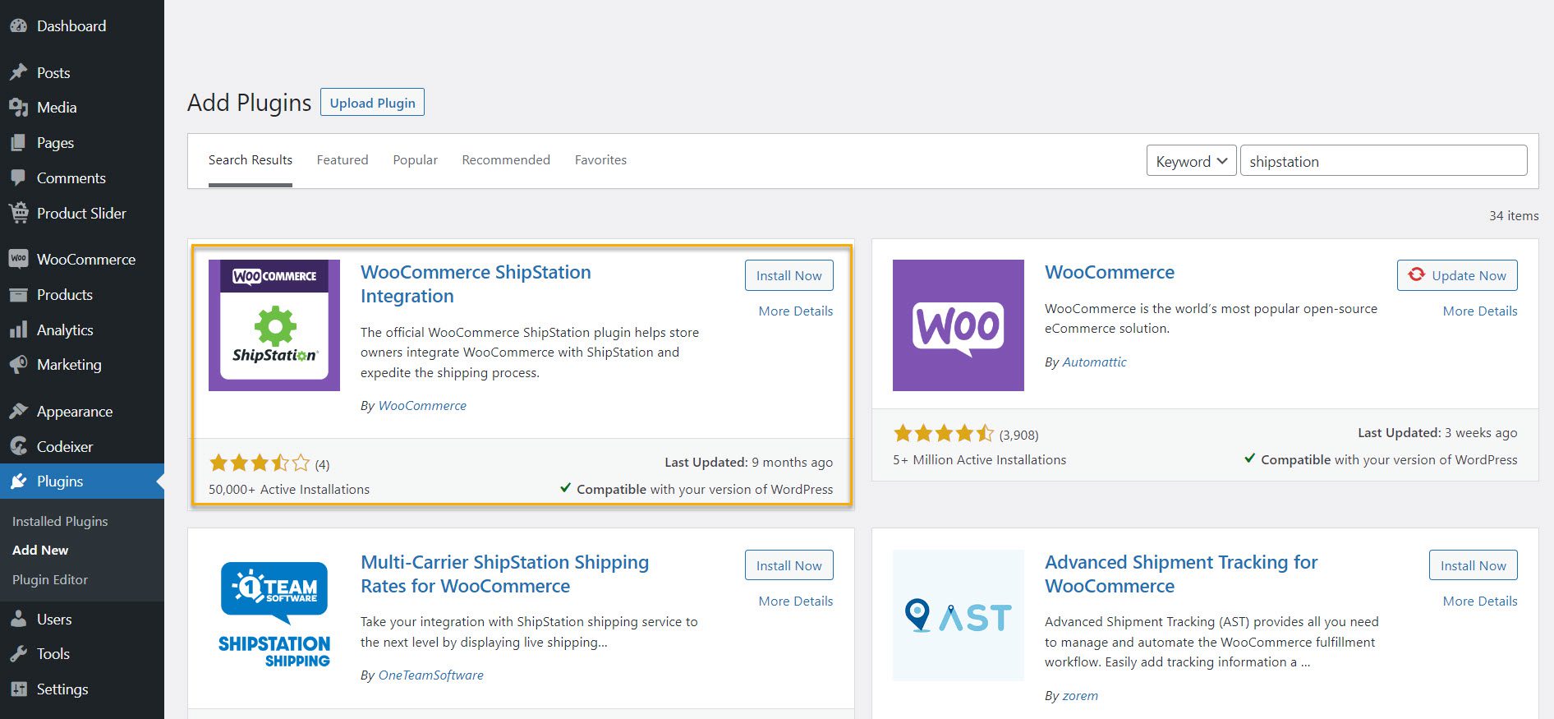Open the Appearance menu item

click(82, 412)
